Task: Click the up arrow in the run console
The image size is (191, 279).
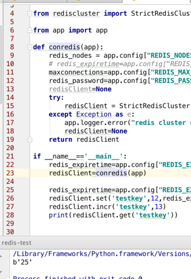Action: click(x=1, y=256)
